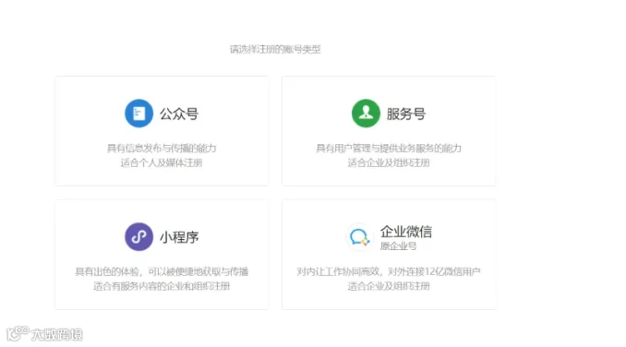This screenshot has width=626, height=347.
Task: Click text 具有信息发布与传播的能力
Action: point(162,149)
